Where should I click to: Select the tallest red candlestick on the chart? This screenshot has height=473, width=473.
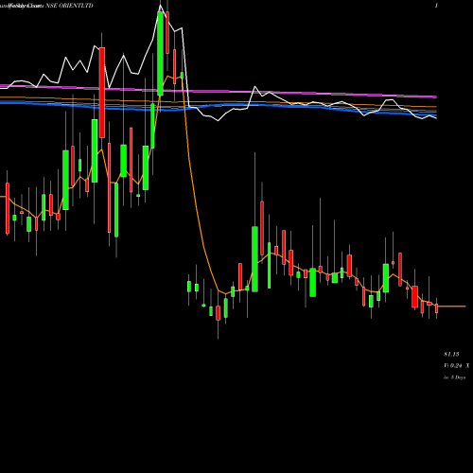[102, 93]
